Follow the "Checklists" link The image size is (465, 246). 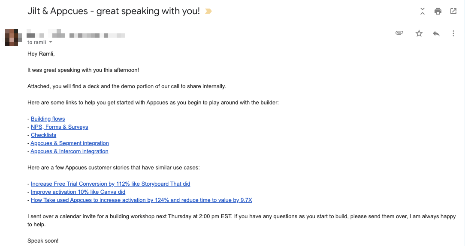(x=43, y=135)
